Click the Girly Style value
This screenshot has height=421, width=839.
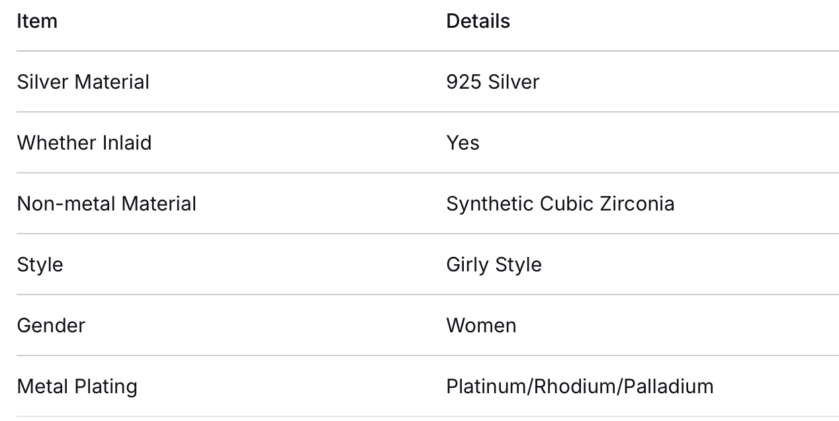tap(494, 265)
